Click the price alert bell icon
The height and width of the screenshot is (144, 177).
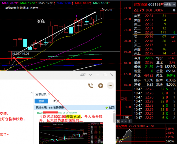[174, 10]
